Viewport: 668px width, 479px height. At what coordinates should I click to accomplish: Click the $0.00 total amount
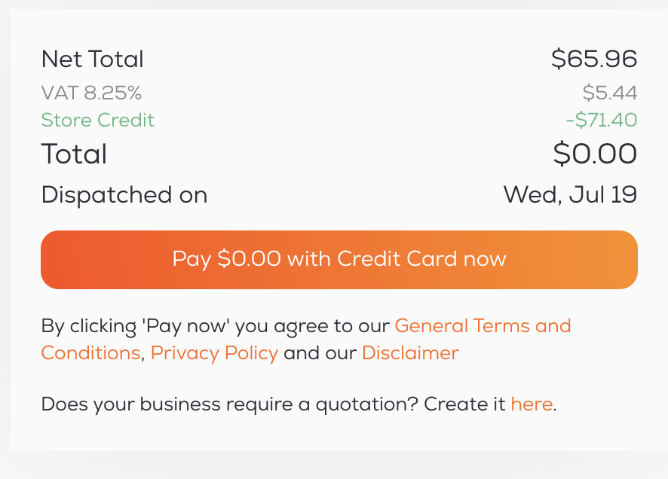pyautogui.click(x=596, y=154)
